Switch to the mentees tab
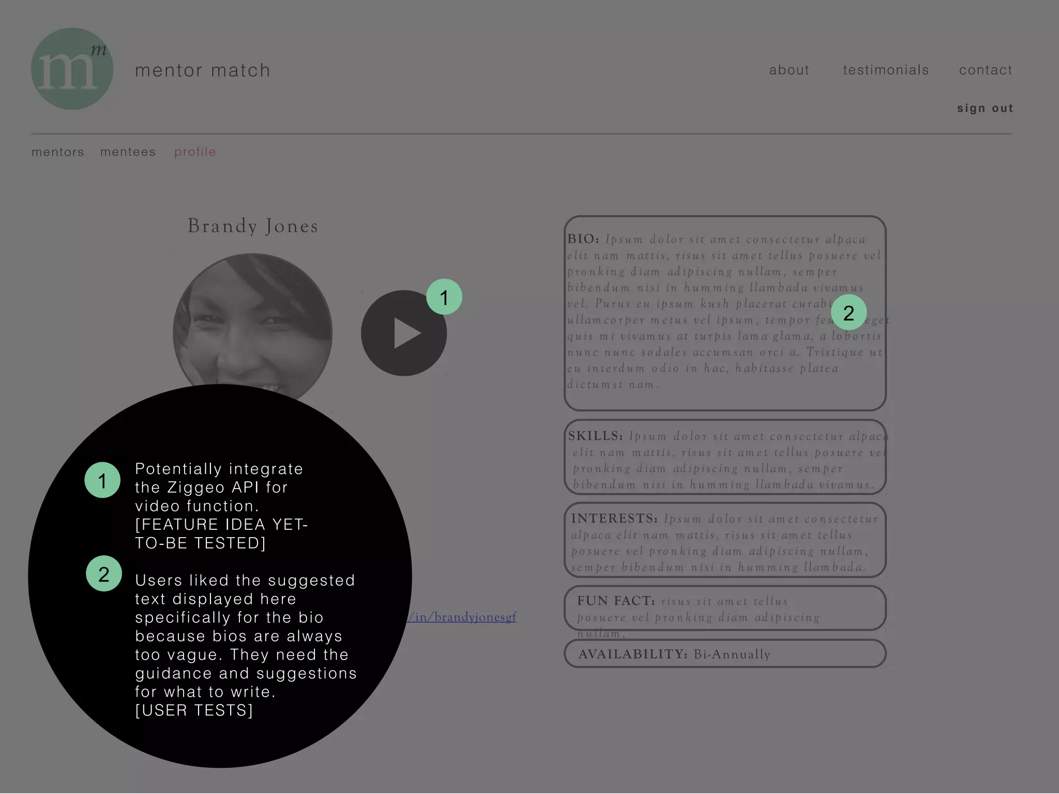Screen dimensions: 1059x794 (x=128, y=152)
